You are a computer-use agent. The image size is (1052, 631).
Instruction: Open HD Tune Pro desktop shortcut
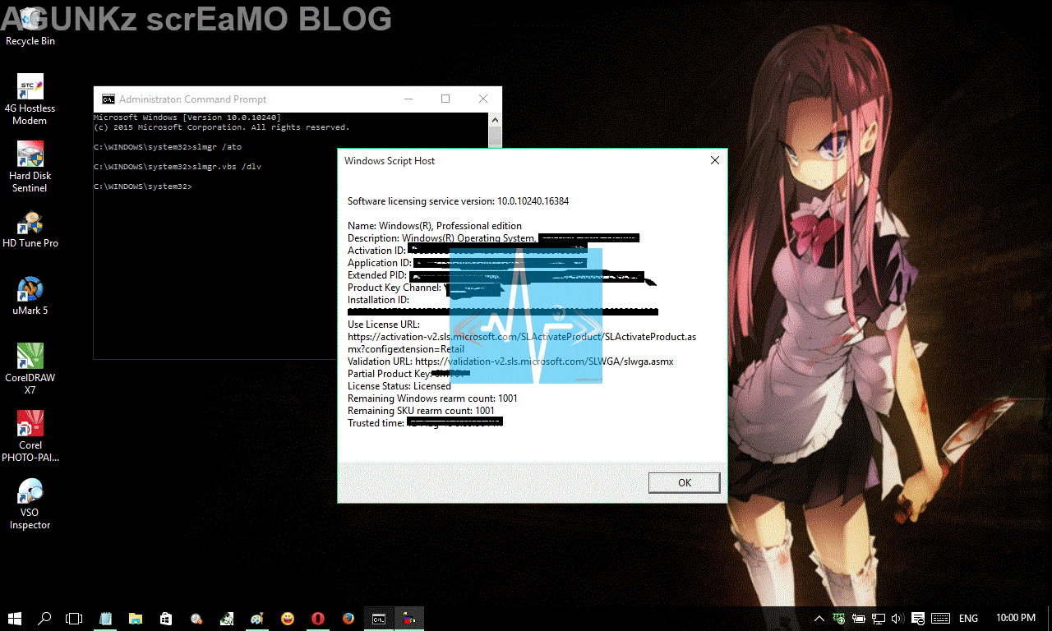click(30, 229)
